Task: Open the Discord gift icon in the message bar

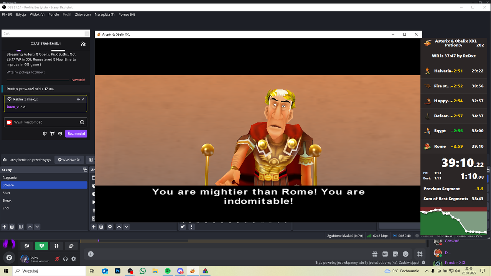Action: tap(375, 254)
